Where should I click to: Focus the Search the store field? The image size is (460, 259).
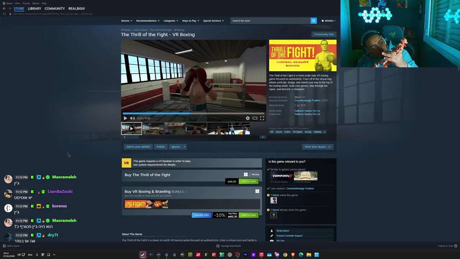click(x=270, y=21)
